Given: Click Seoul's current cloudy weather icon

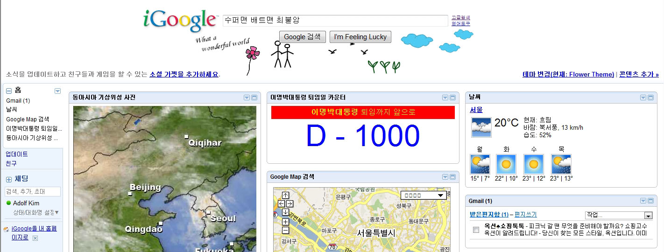Looking at the screenshot, I should click(x=481, y=127).
